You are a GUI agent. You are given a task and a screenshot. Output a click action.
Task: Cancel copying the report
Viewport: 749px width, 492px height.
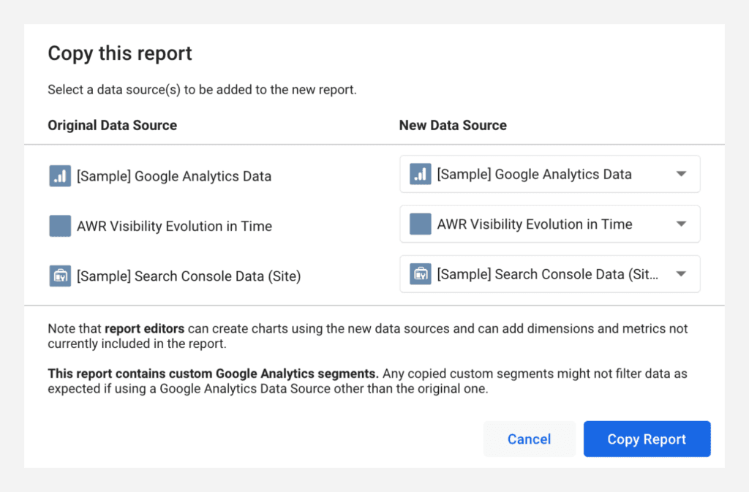point(530,439)
